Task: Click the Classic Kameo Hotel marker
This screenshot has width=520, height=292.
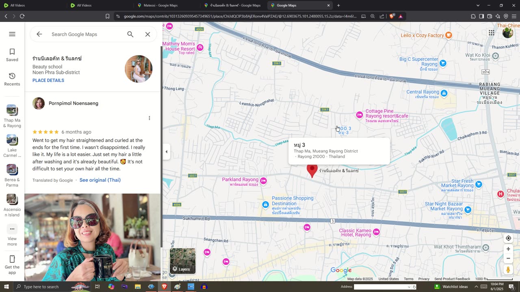Action: 376,232
